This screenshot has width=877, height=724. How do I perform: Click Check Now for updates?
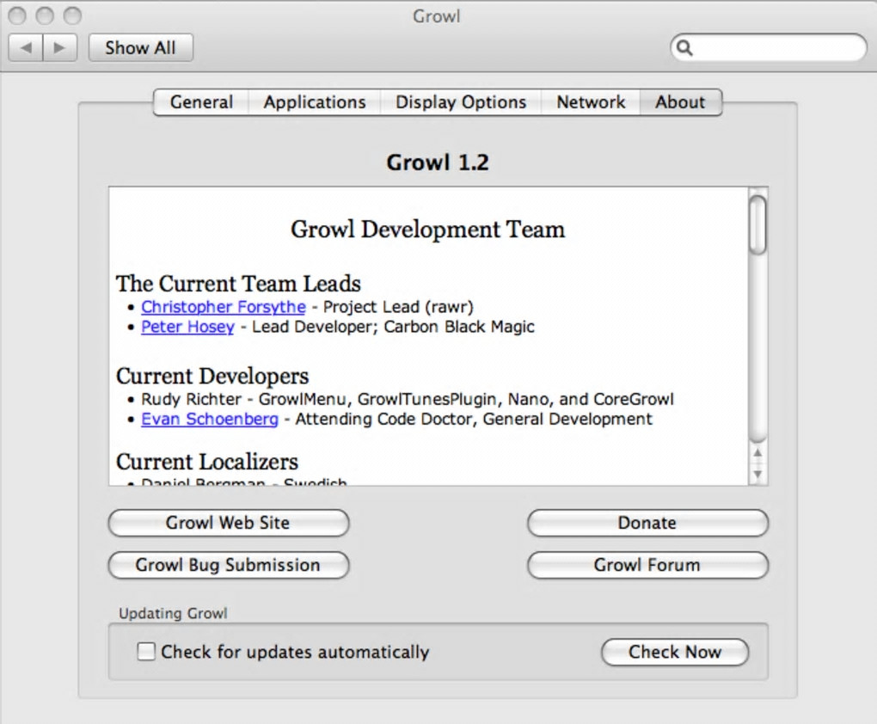point(675,652)
